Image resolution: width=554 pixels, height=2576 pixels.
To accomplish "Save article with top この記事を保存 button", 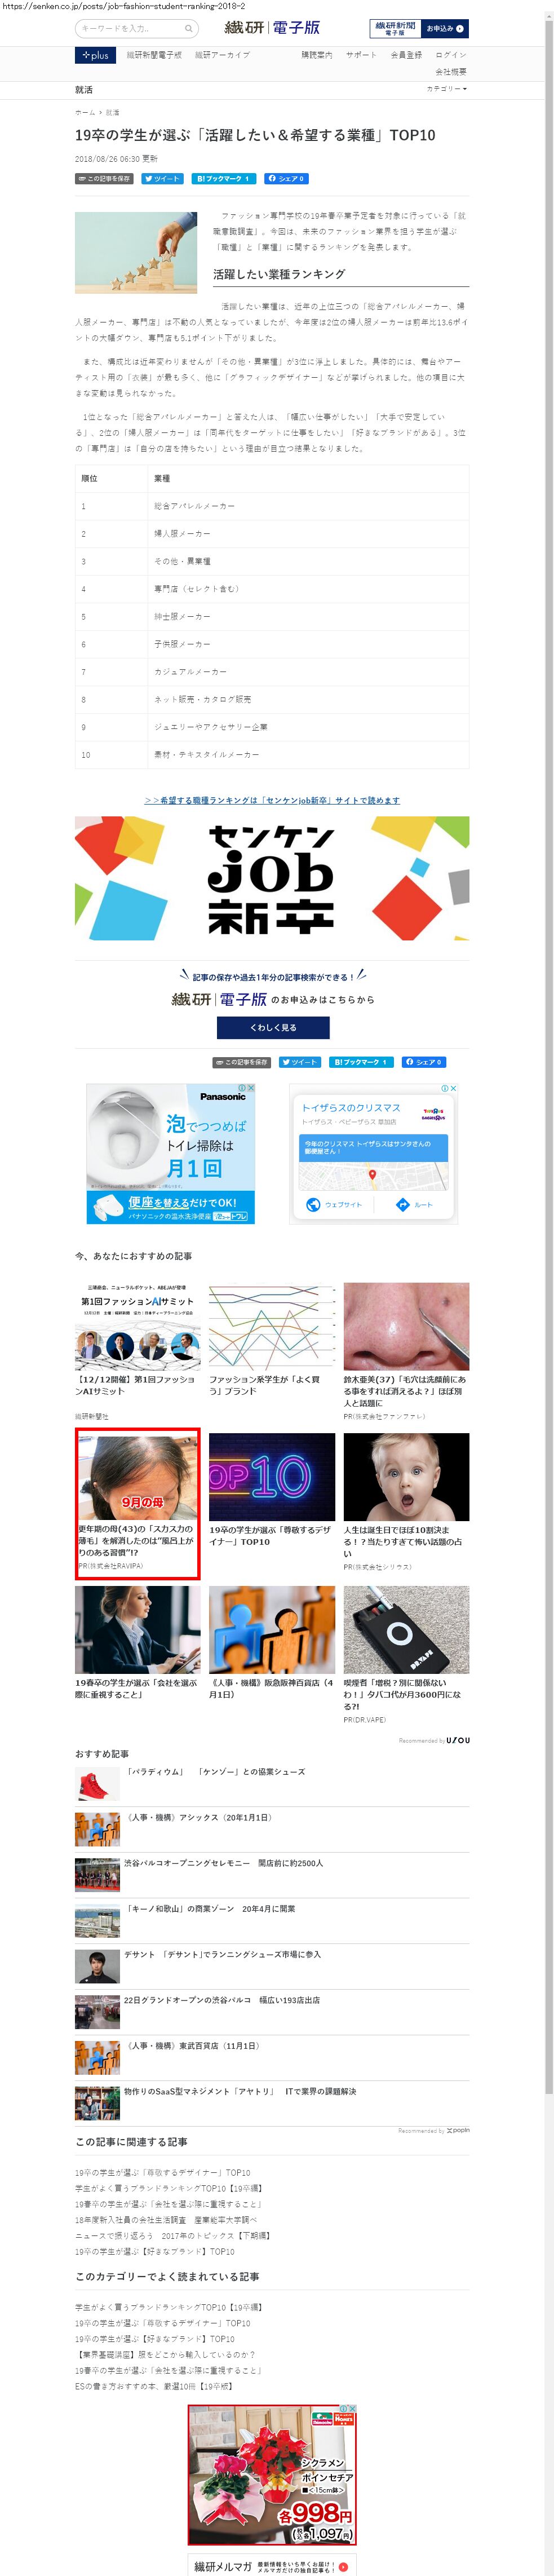I will (x=104, y=179).
